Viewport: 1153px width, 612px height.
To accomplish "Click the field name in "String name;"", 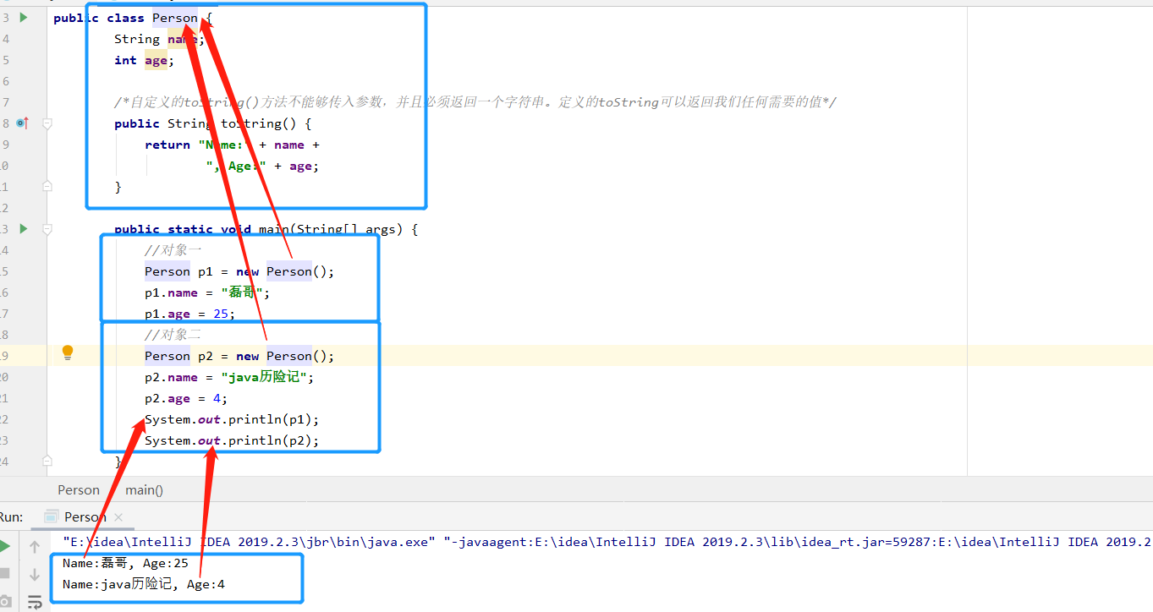I will [x=182, y=39].
